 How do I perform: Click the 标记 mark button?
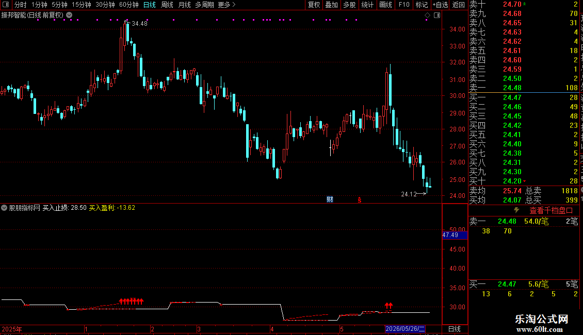[422, 5]
